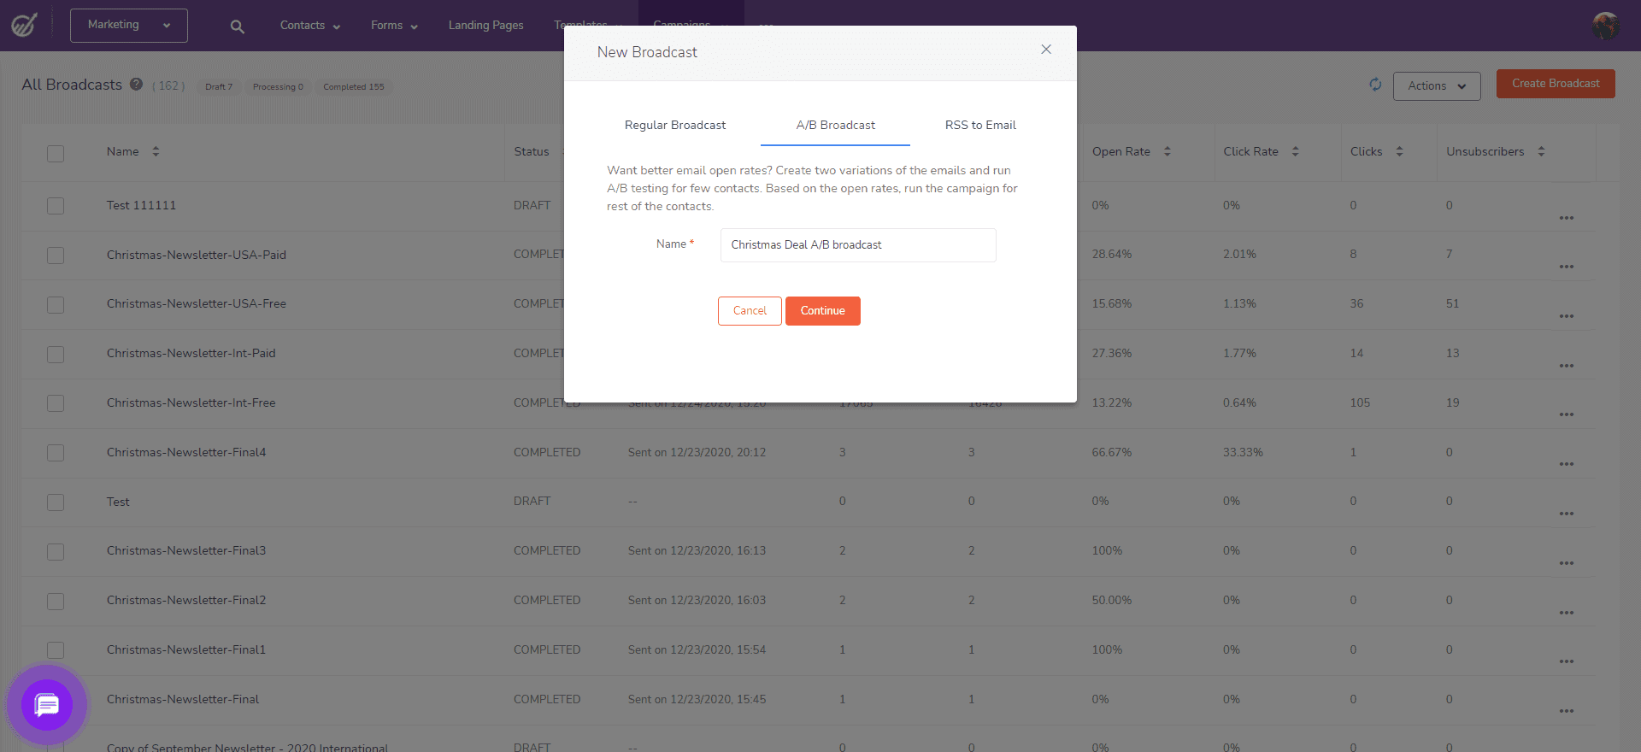Image resolution: width=1641 pixels, height=752 pixels.
Task: Click the refresh broadcasts icon
Action: click(x=1375, y=84)
